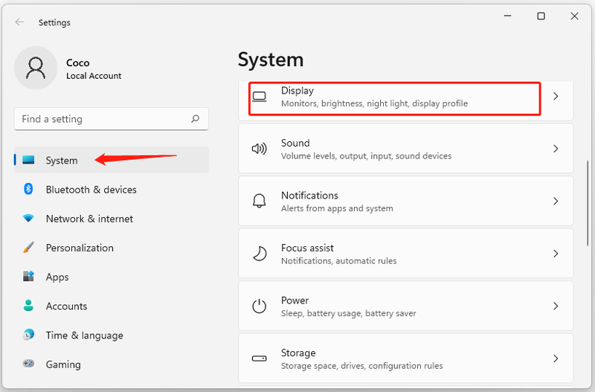Image resolution: width=595 pixels, height=392 pixels.
Task: Select System in the sidebar
Action: tap(111, 160)
